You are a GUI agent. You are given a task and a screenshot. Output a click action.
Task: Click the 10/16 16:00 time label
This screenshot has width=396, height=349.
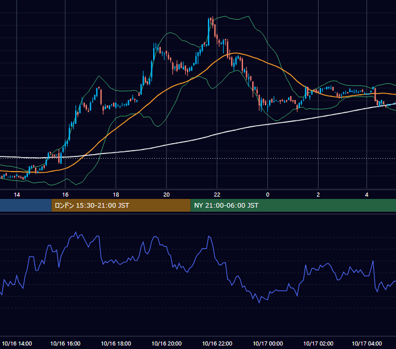[x=65, y=343]
